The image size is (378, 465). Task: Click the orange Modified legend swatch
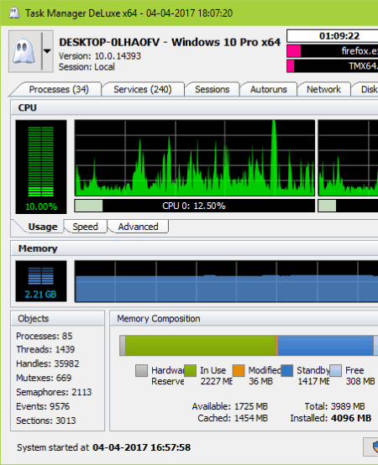click(239, 371)
